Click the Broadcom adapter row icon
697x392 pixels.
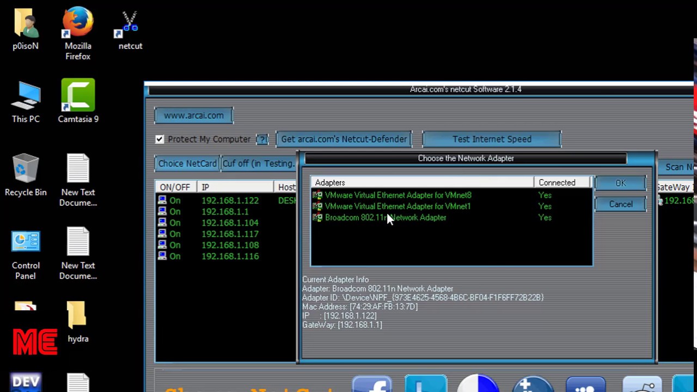(x=317, y=218)
